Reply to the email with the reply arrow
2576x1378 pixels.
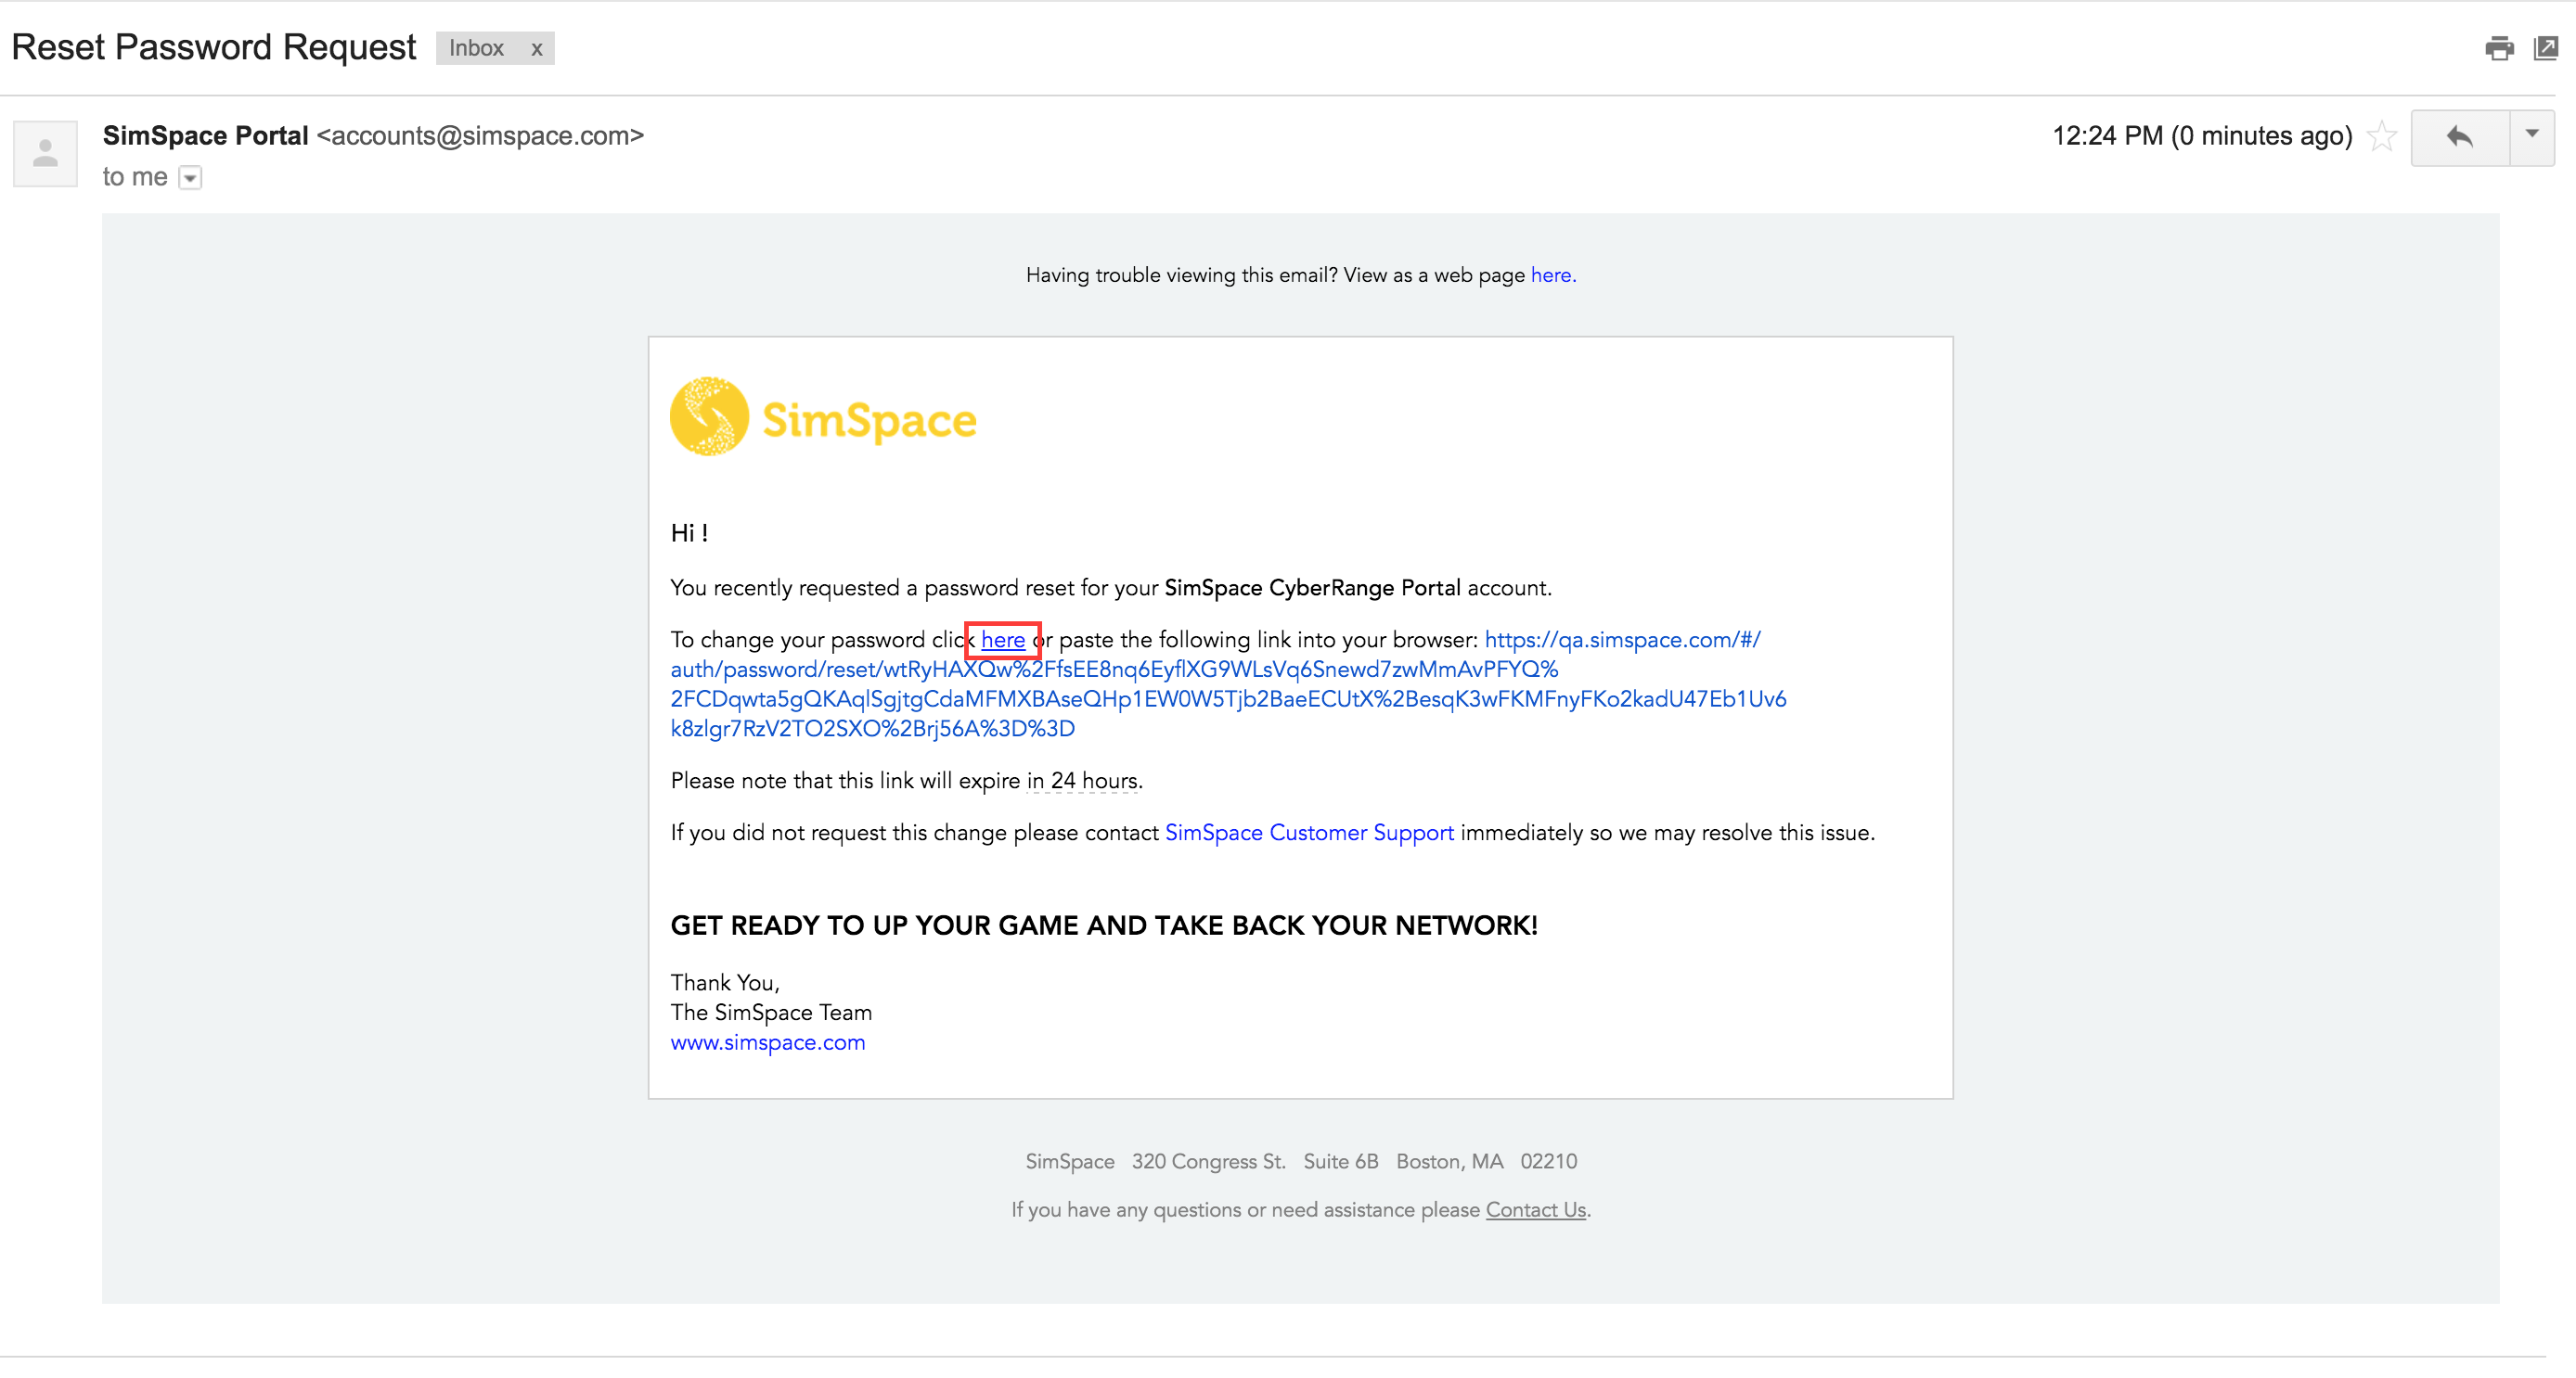coord(2459,137)
